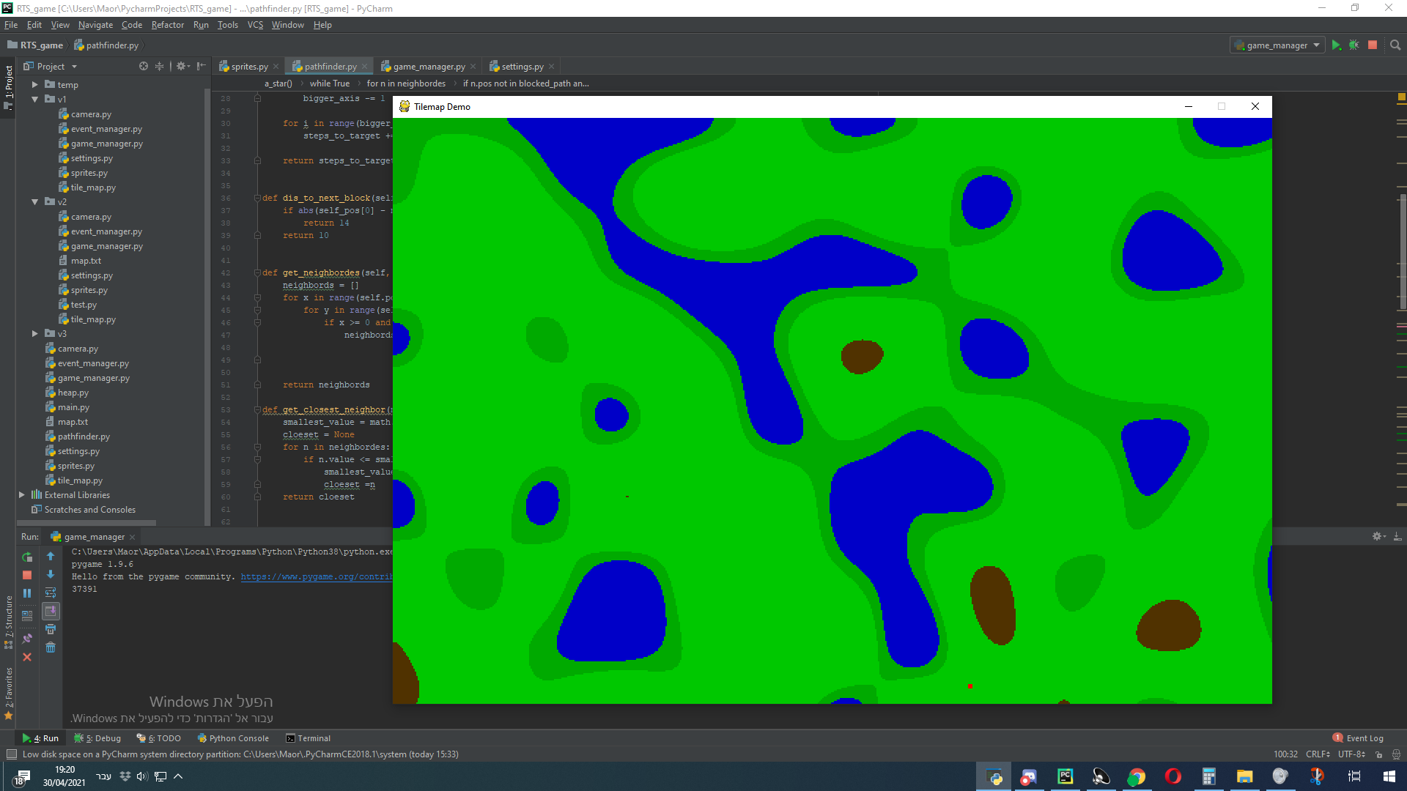Toggle the Favorites side panel

pyautogui.click(x=8, y=692)
